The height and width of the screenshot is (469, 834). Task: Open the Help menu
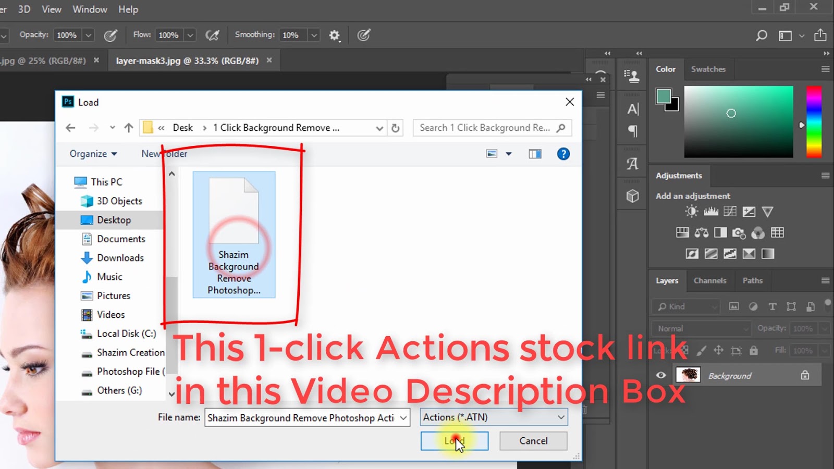(128, 9)
